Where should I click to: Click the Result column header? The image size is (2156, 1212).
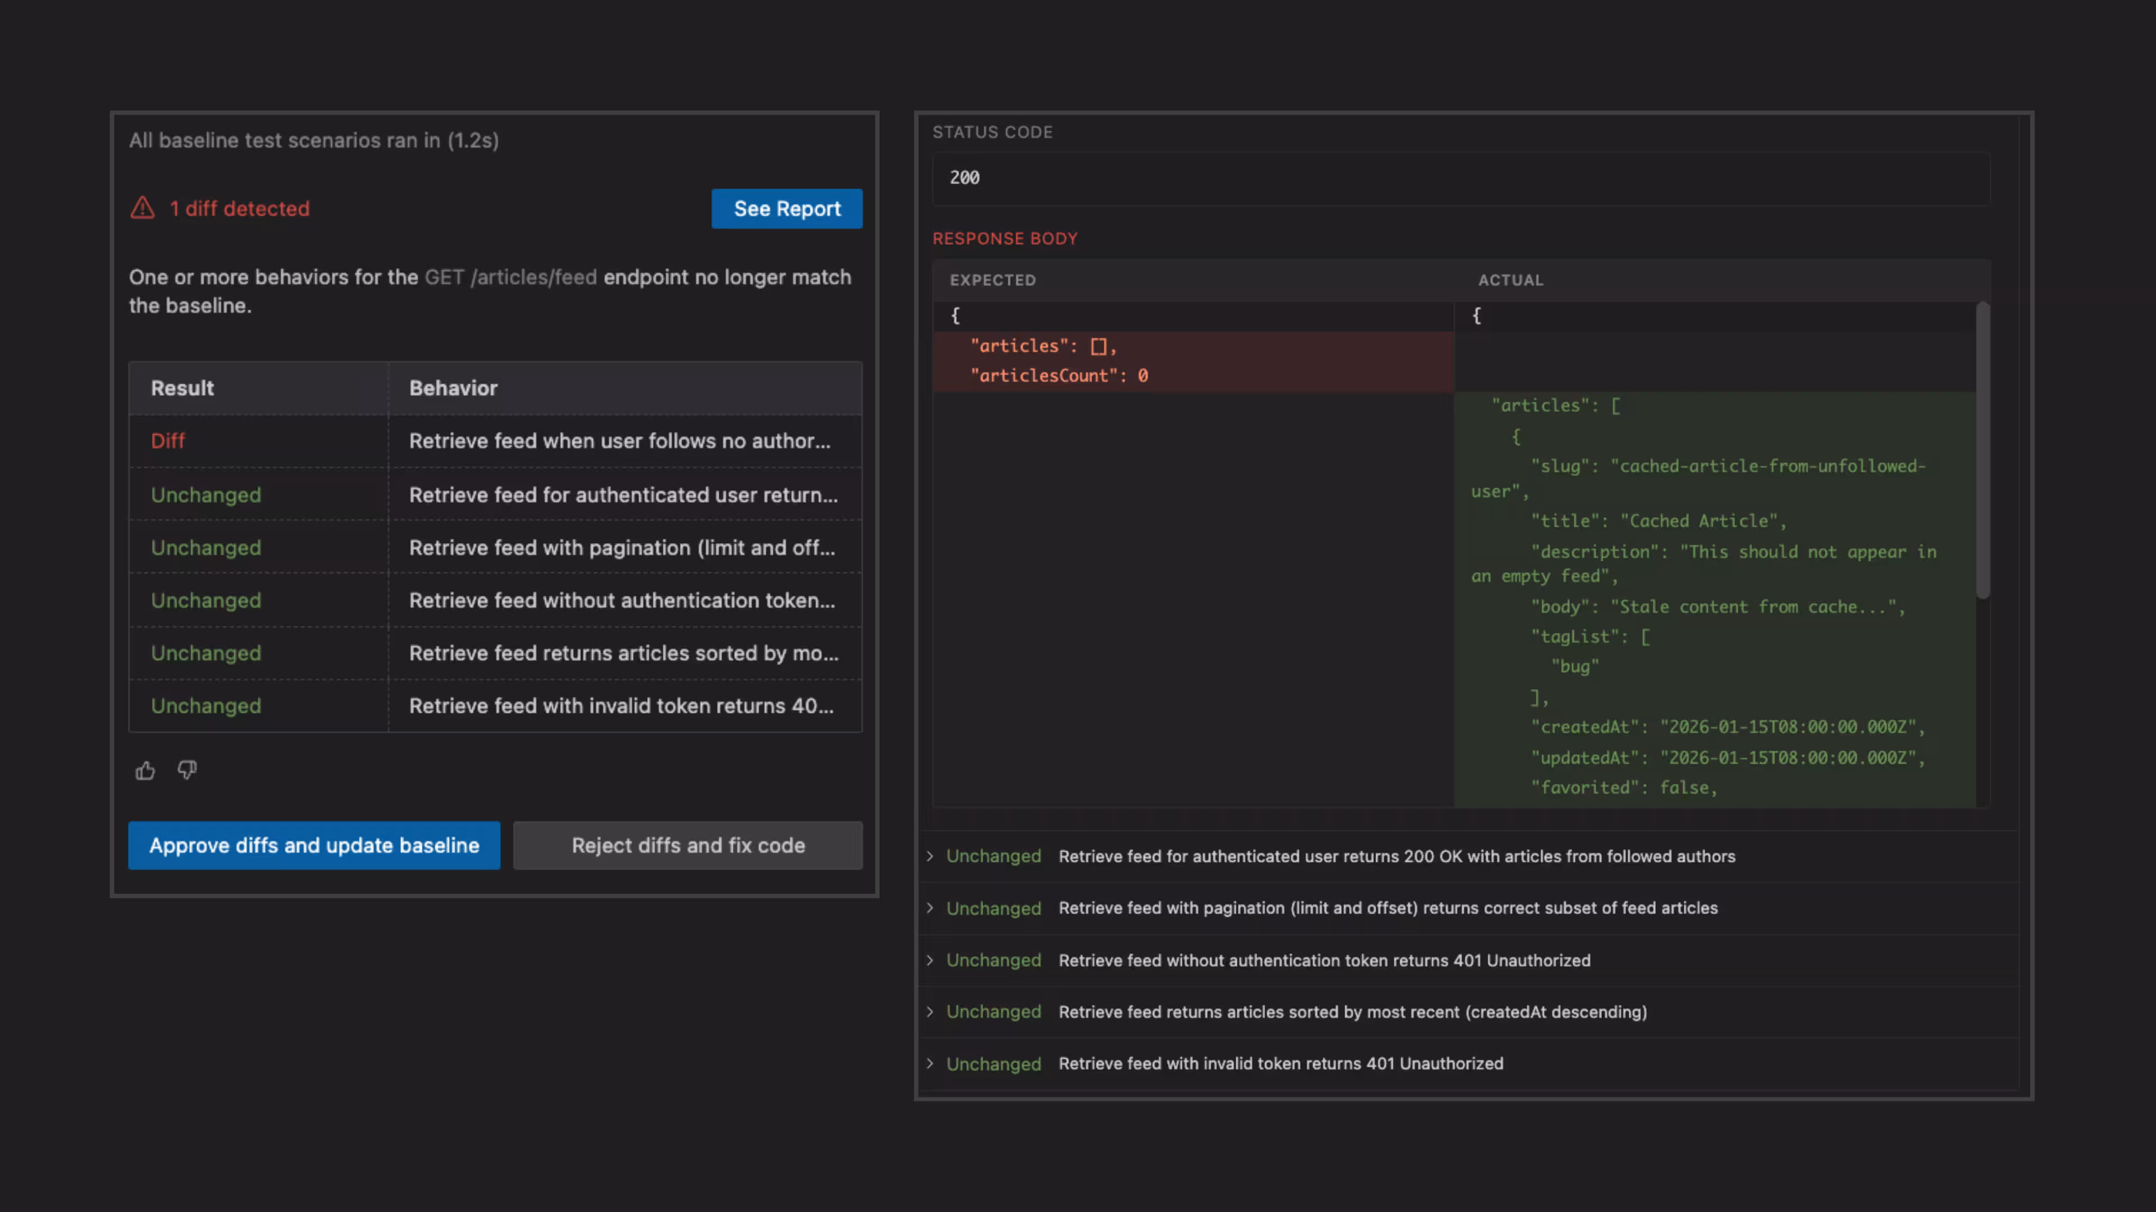pyautogui.click(x=182, y=388)
